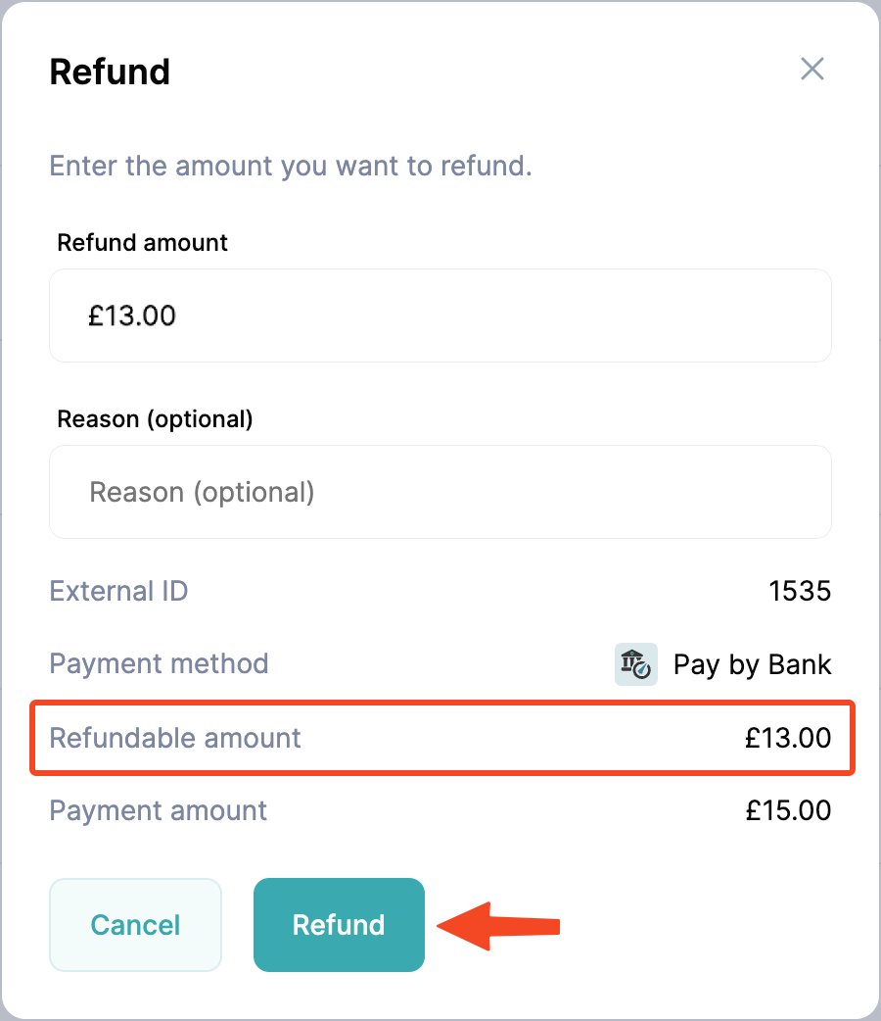The height and width of the screenshot is (1021, 881).
Task: Select the External ID value 1535
Action: 799,591
